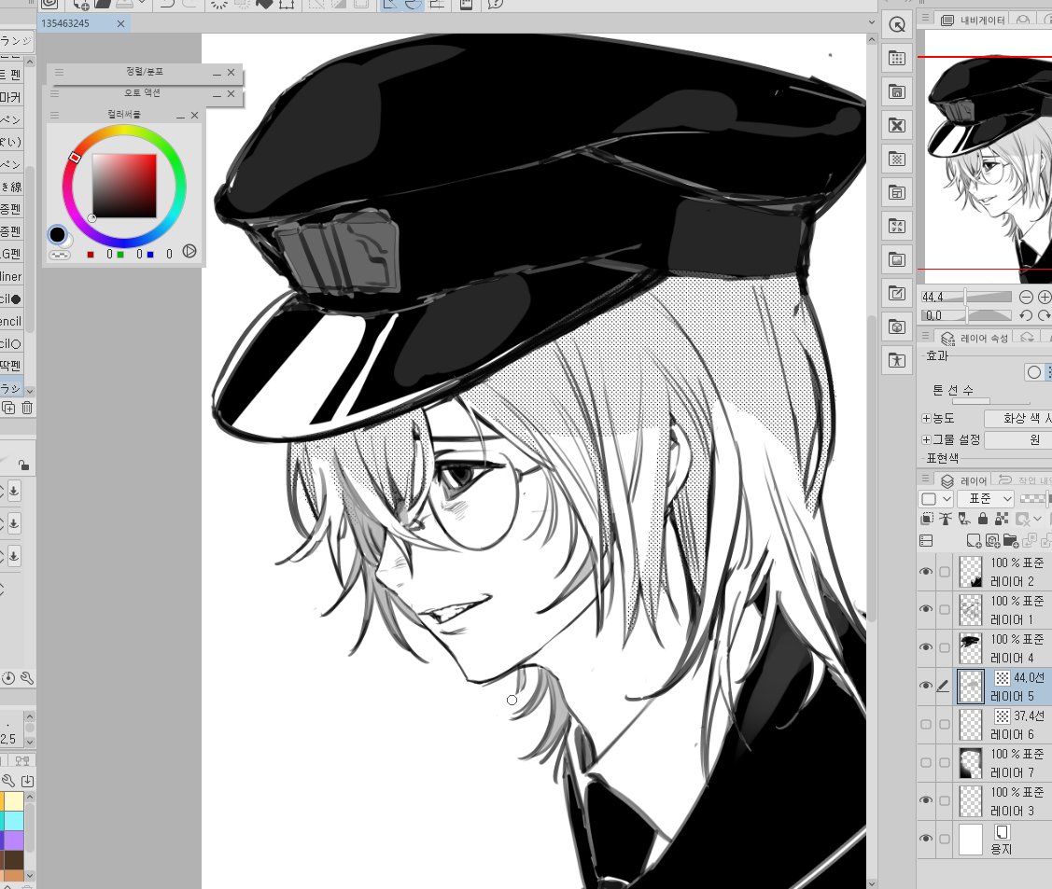Hide 레이어 5 with eye icon

(926, 686)
